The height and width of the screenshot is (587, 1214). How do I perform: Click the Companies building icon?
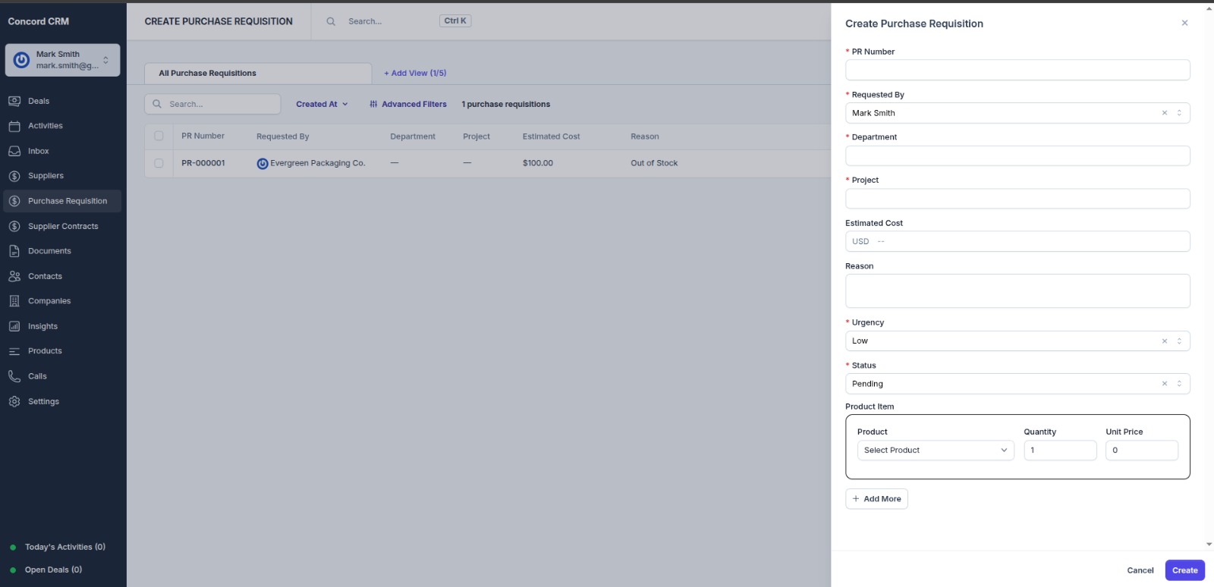pos(14,301)
